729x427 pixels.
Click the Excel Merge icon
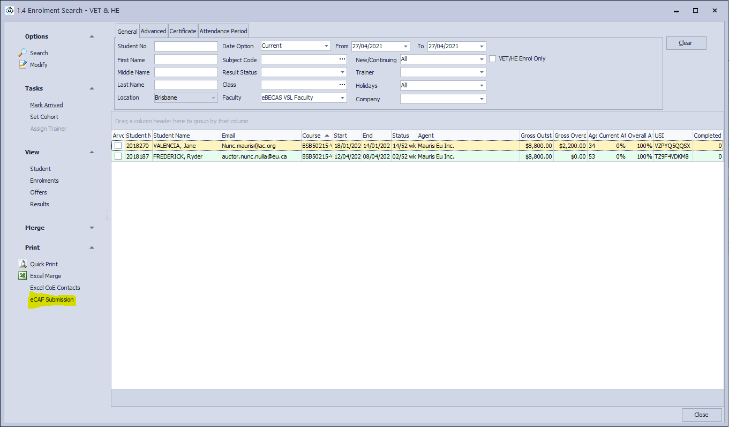coord(22,276)
